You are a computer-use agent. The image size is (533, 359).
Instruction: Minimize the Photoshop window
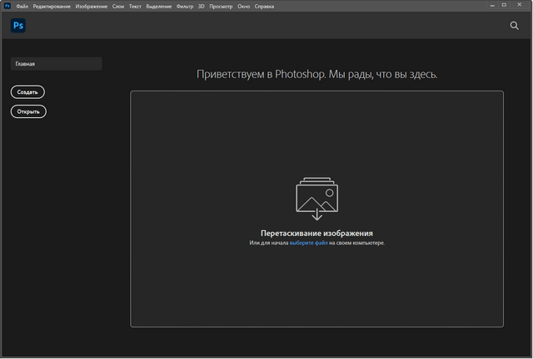coord(492,6)
